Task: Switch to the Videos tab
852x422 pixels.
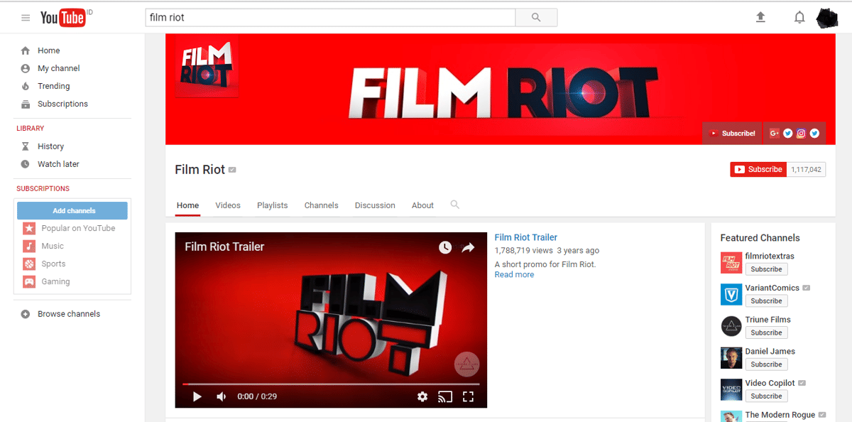Action: (227, 205)
